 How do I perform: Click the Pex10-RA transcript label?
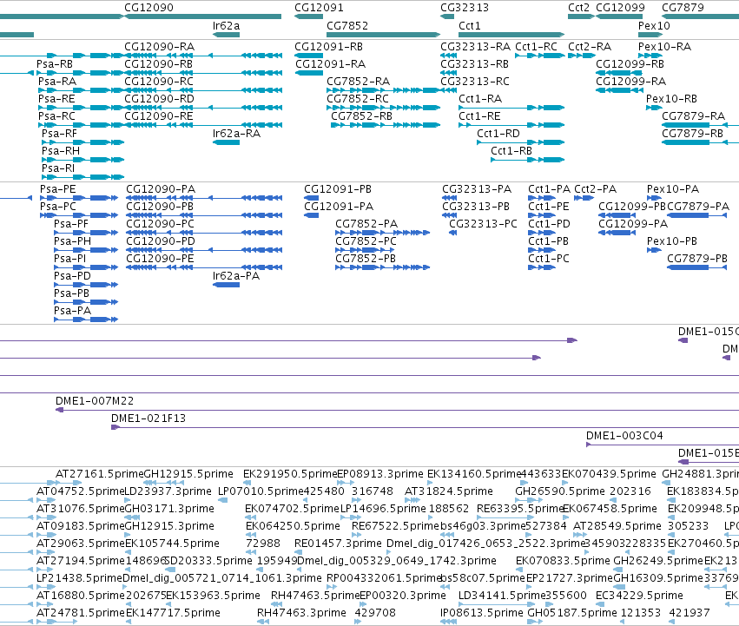[x=664, y=47]
